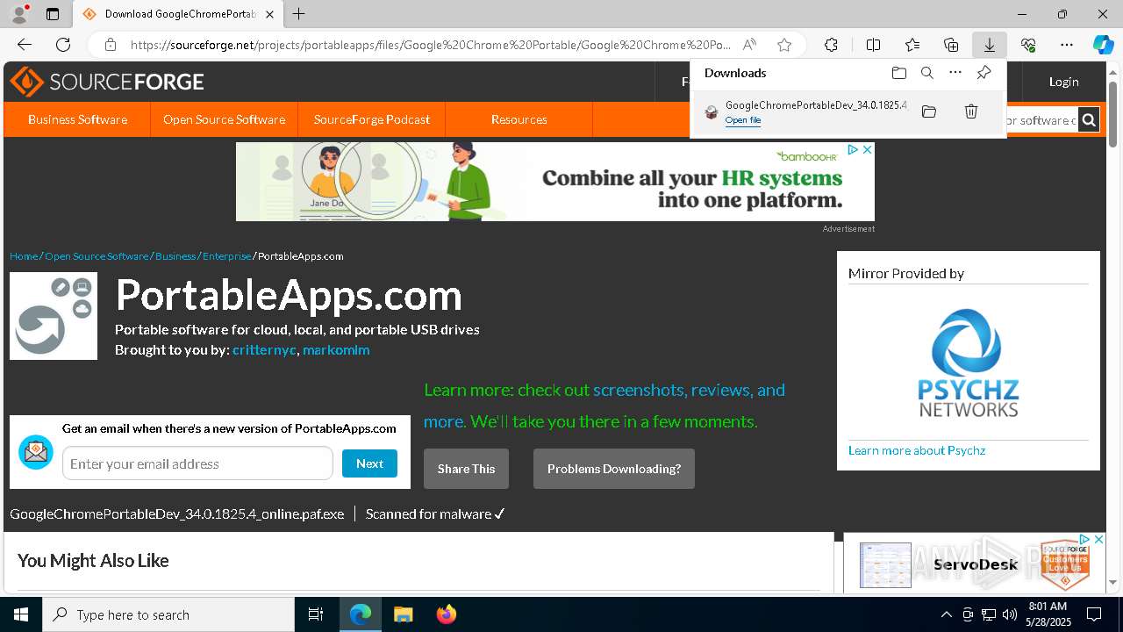Open Business Software menu
Viewport: 1123px width, 632px height.
[77, 119]
